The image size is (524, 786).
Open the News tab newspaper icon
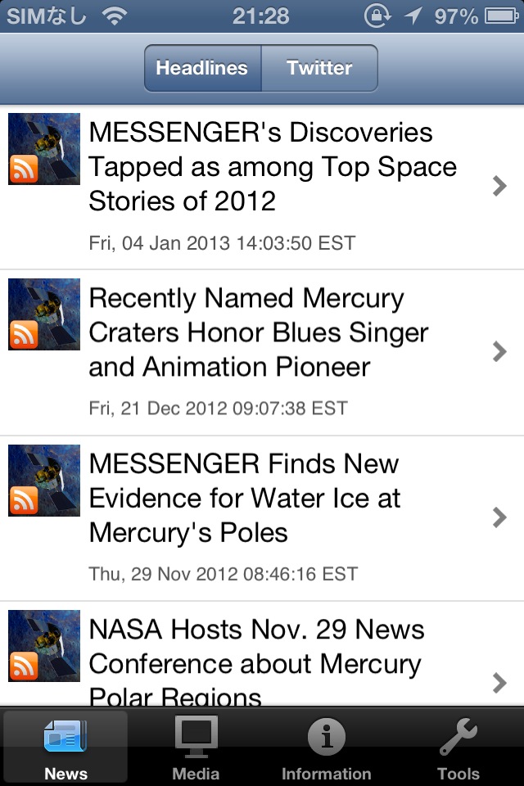[65, 737]
